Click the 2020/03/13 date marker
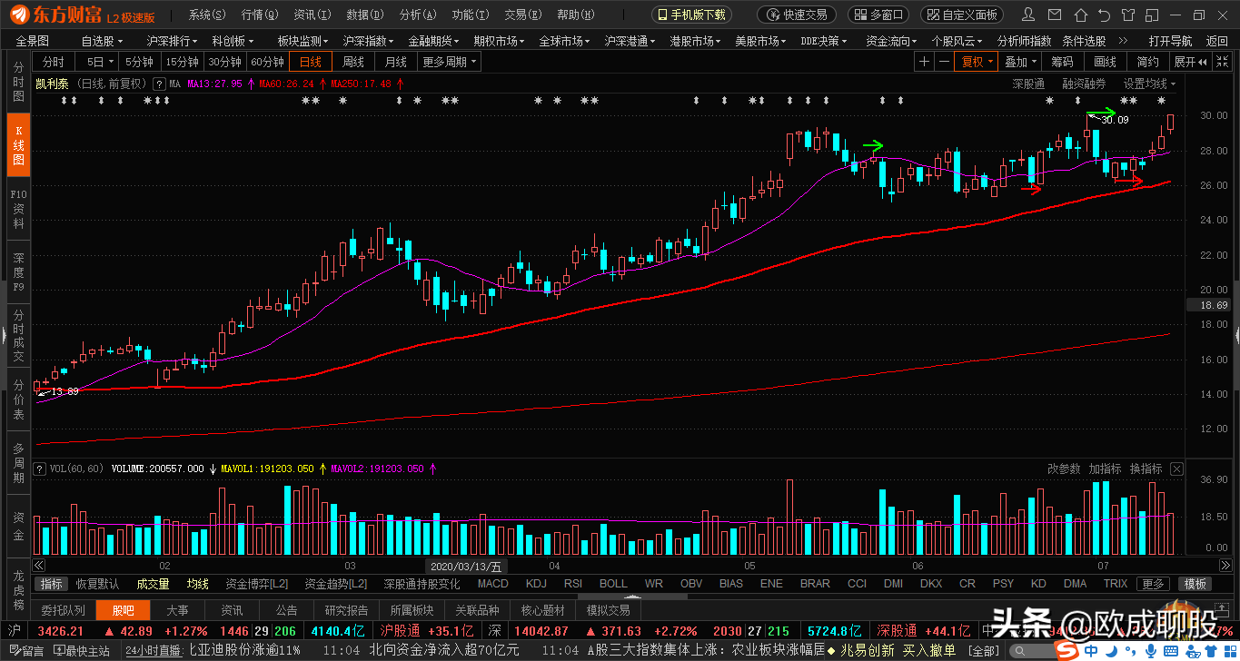1240x661 pixels. point(466,565)
